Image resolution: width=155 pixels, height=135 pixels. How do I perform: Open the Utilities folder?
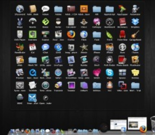pos(97,85)
